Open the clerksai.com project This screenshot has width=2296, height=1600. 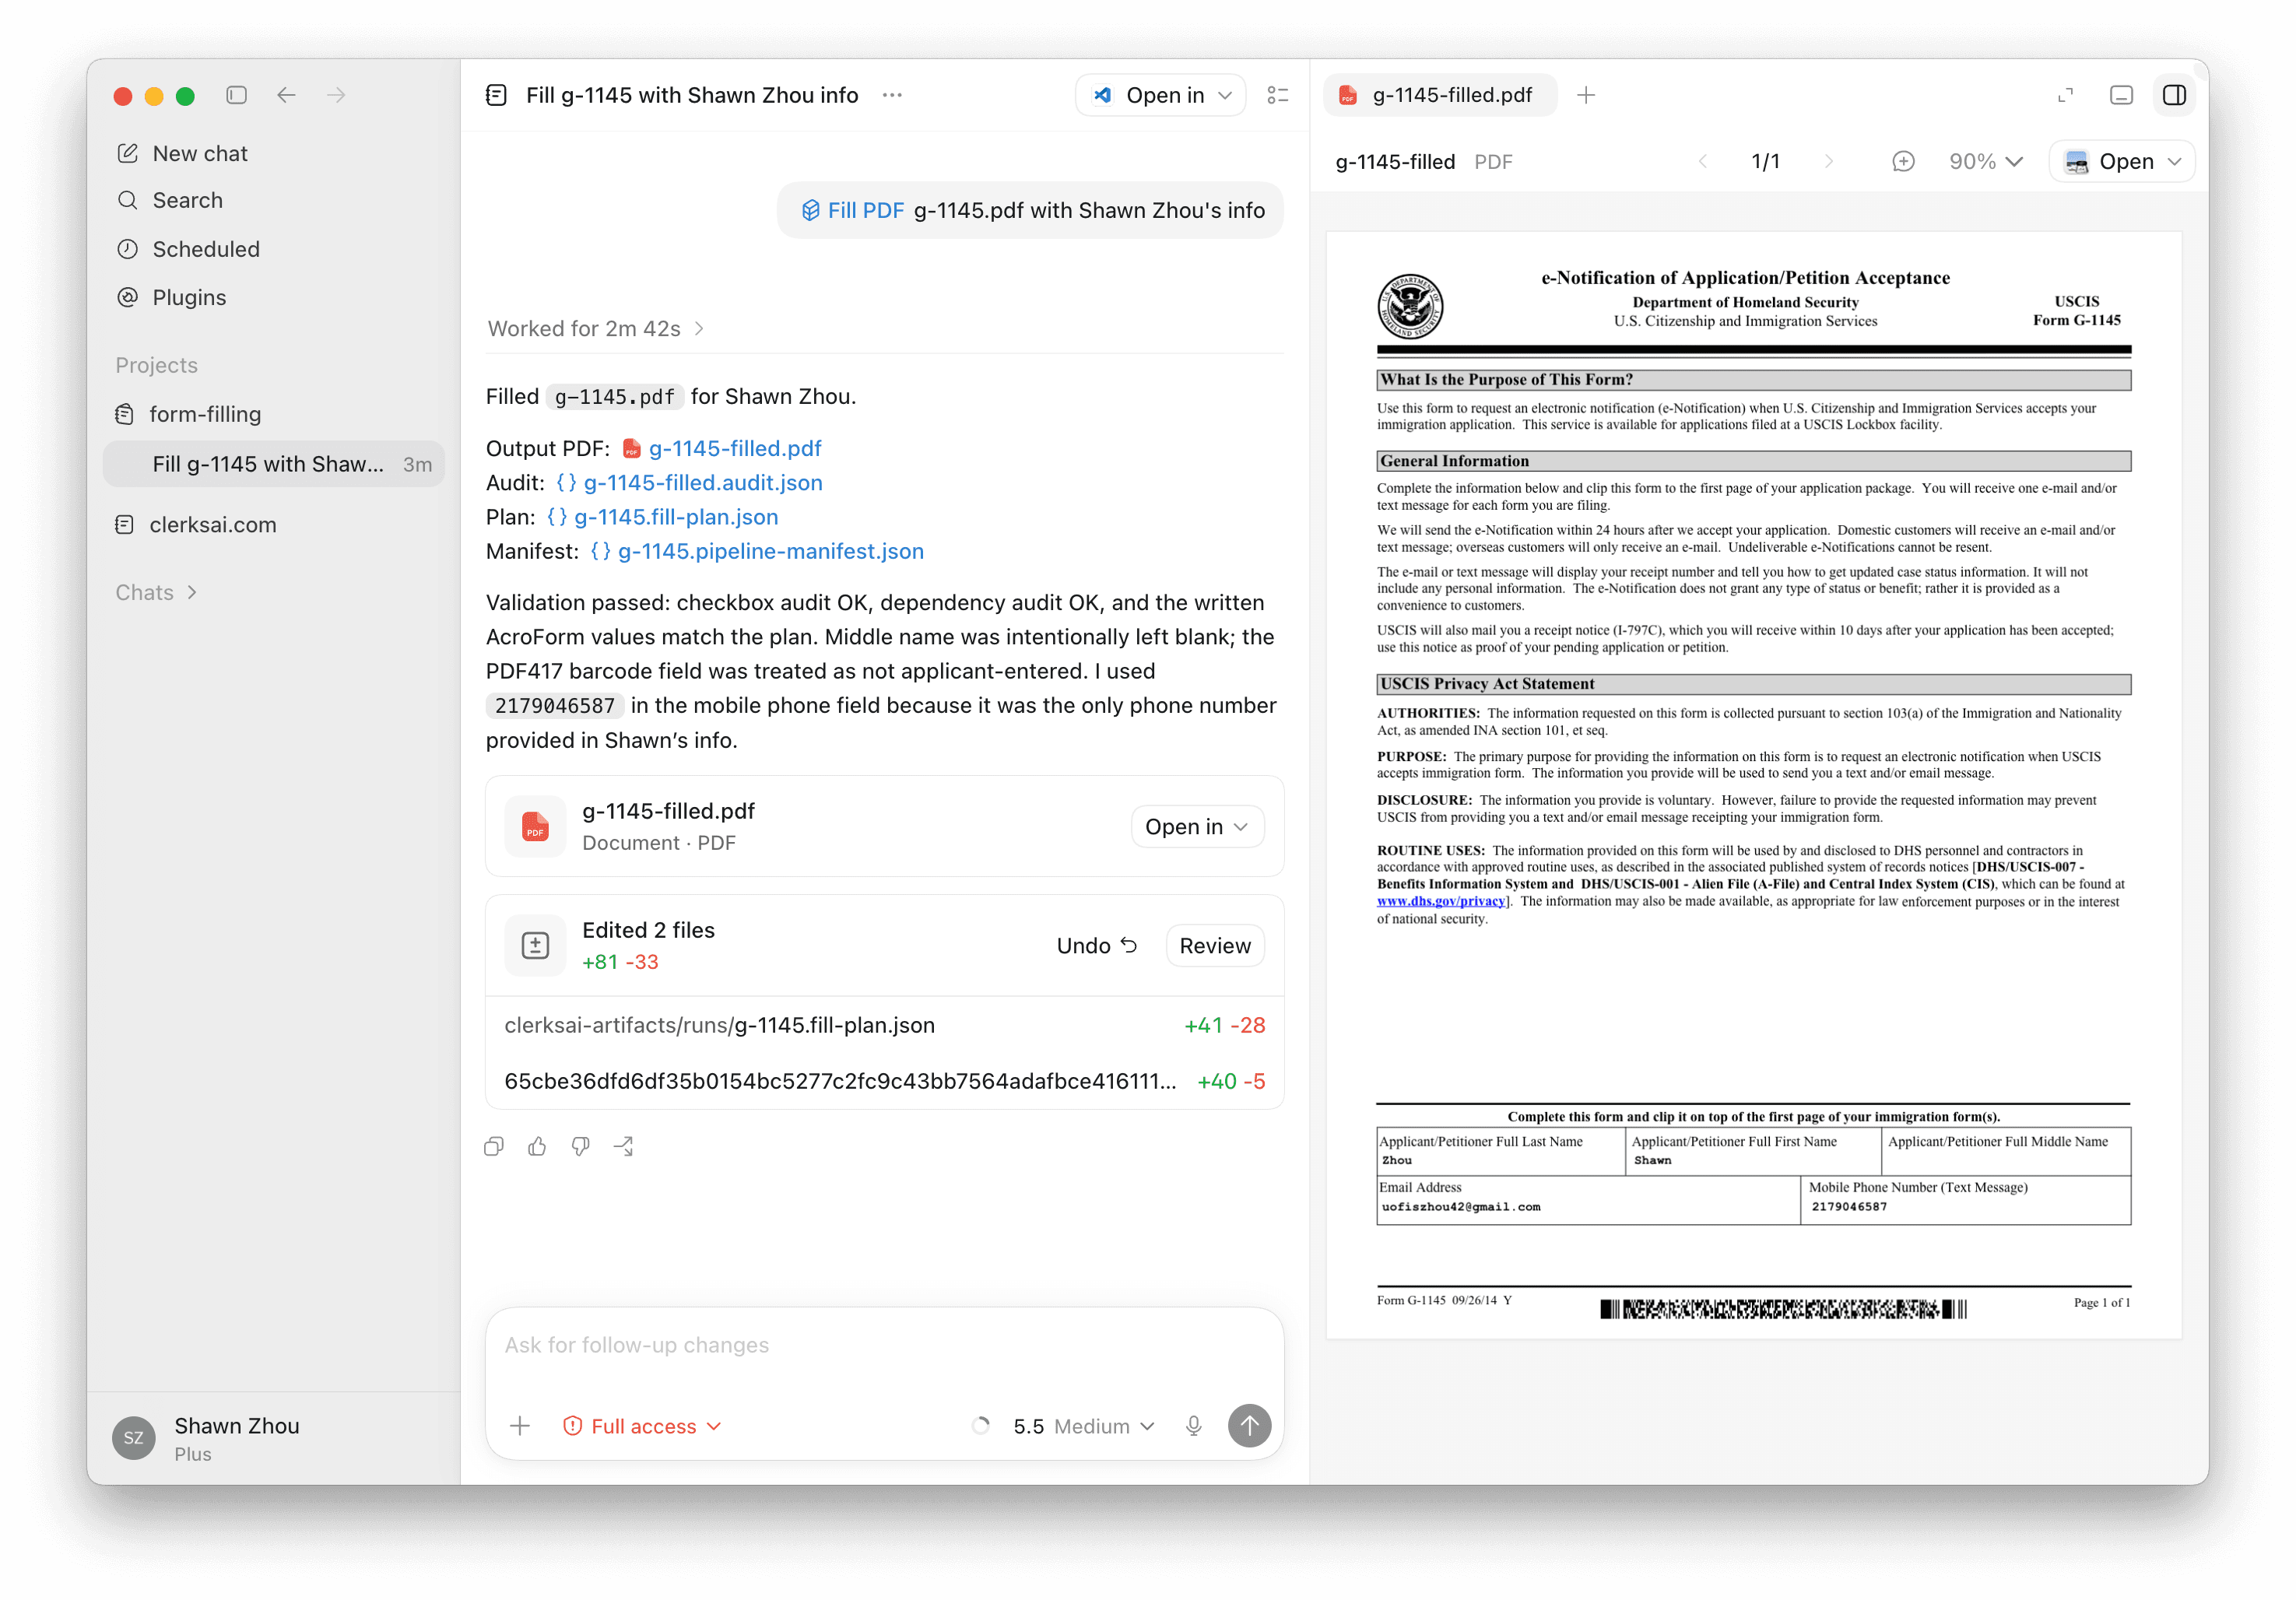pos(196,525)
